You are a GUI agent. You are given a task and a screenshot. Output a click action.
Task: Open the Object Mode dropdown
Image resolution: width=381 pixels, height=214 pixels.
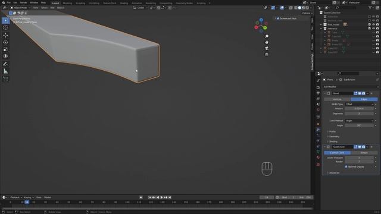[x=20, y=8]
